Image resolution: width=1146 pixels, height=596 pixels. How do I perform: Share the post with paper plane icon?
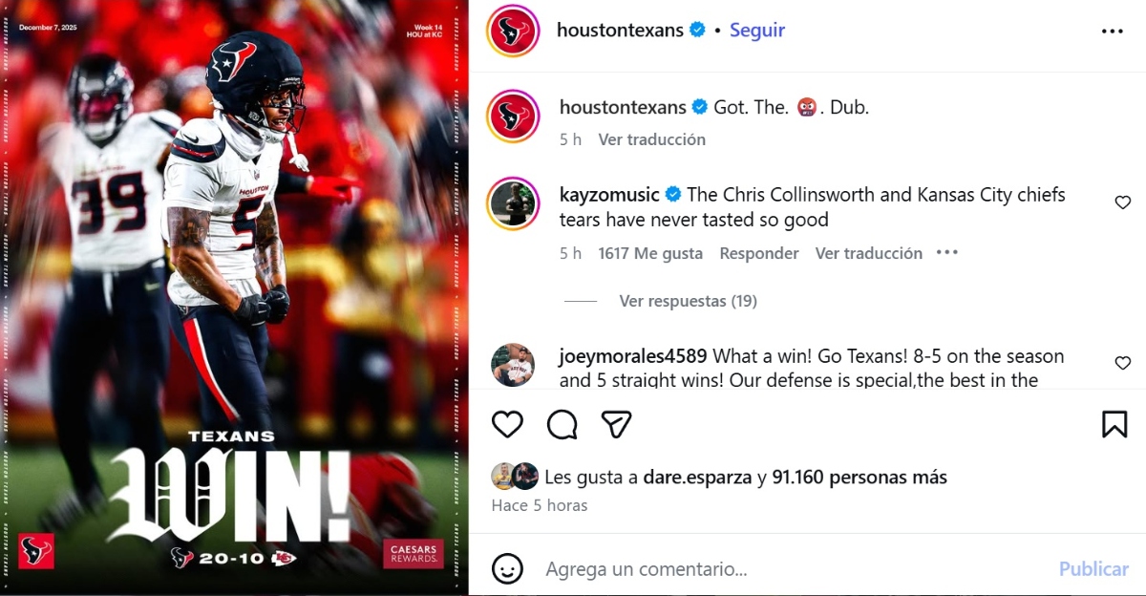(x=617, y=424)
